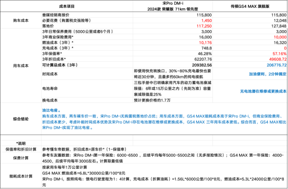Screen dimensions: 288x189
Task: Select the bold 209382.56 total cell
Action: (202, 65)
